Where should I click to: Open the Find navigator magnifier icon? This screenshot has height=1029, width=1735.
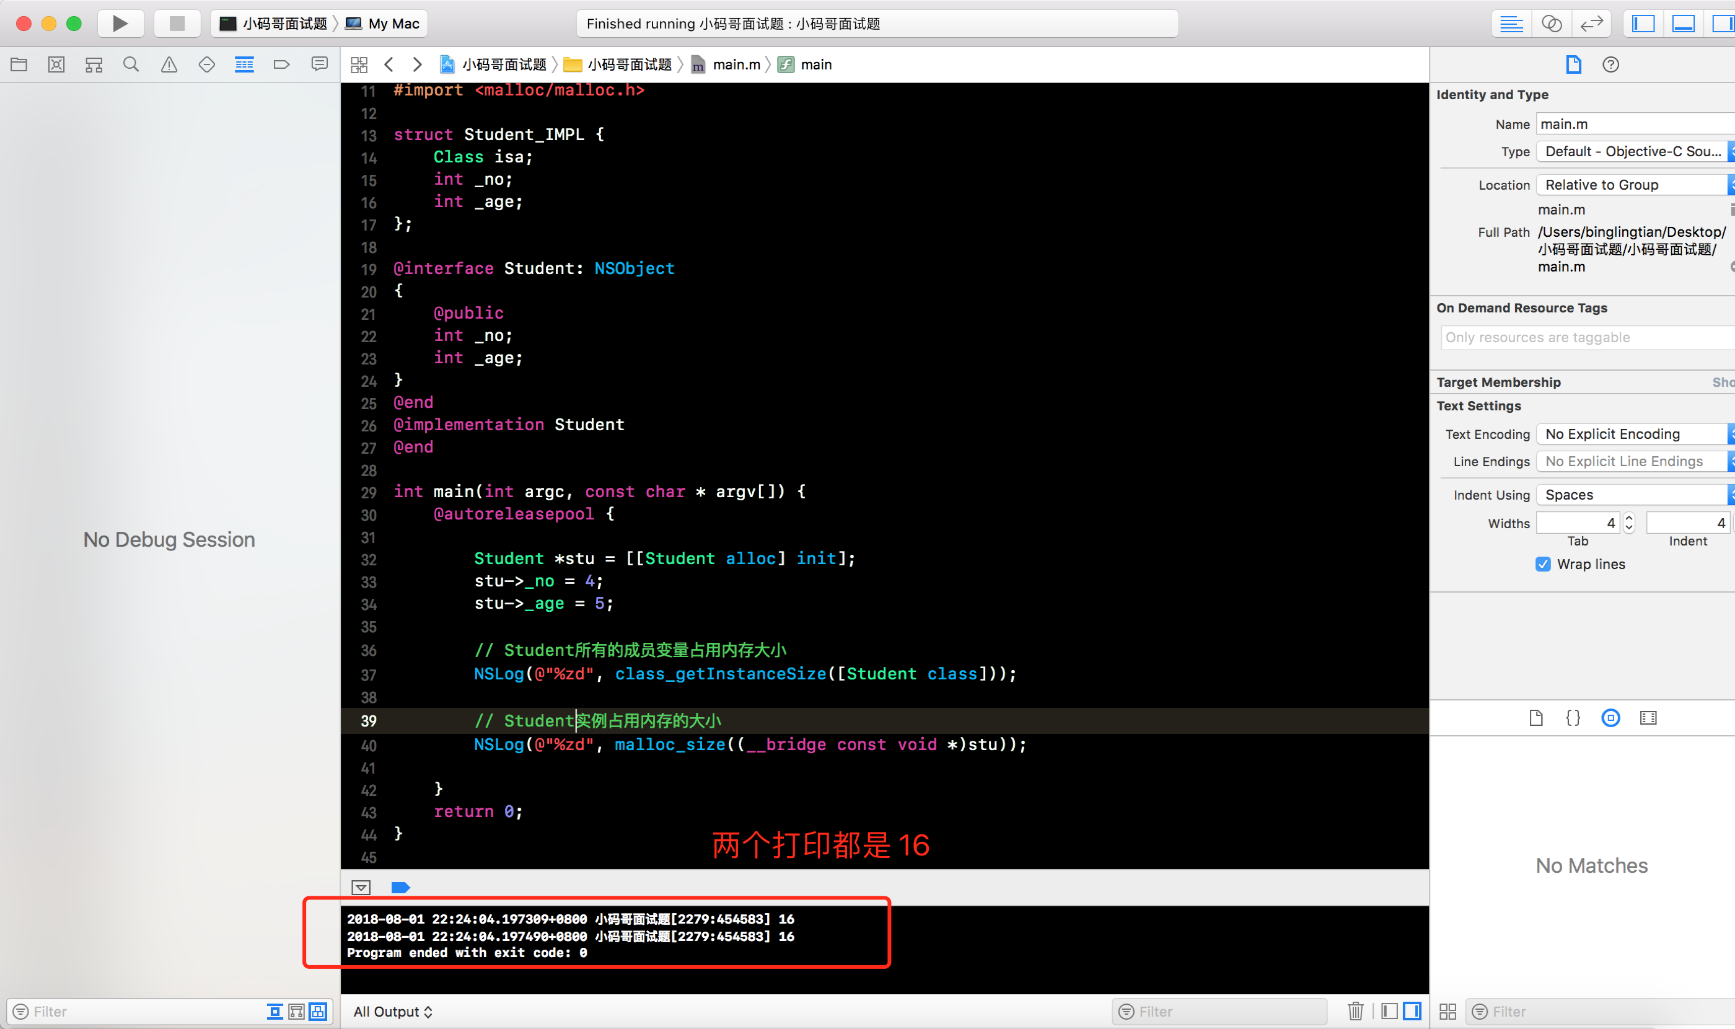pyautogui.click(x=131, y=64)
